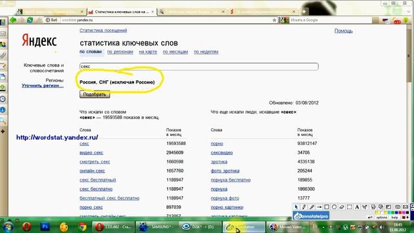Open a new tab with plus button
Viewport: 414px width, 233px height.
(x=304, y=12)
